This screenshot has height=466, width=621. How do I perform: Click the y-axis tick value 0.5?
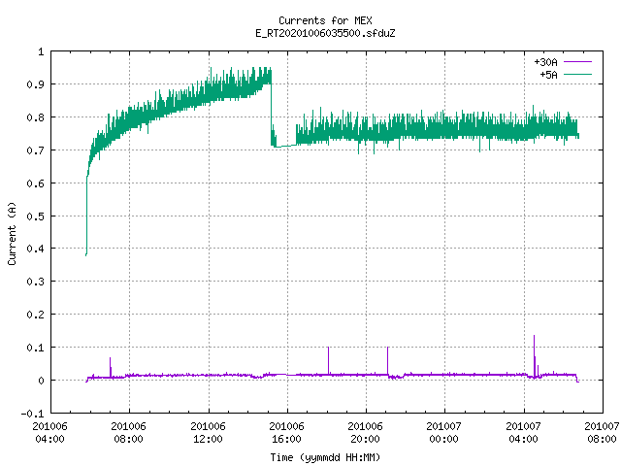tap(35, 216)
